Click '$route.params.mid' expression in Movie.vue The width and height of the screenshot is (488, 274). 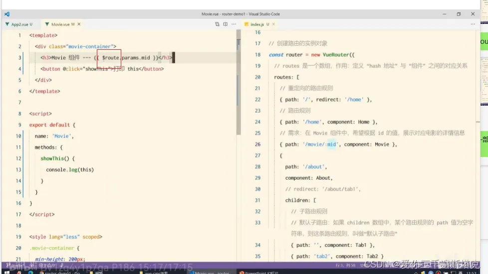[x=126, y=58]
